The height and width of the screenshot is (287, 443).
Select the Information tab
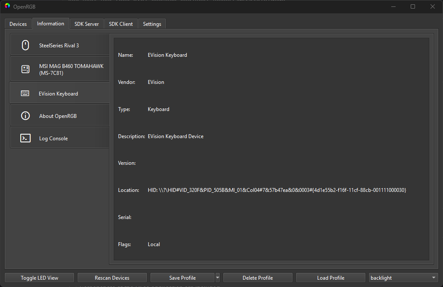(x=50, y=24)
